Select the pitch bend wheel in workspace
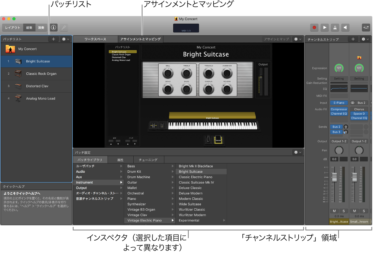 point(154,125)
